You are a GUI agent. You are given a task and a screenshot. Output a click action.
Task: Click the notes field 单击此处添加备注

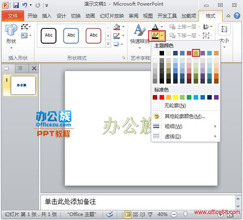pos(138,202)
